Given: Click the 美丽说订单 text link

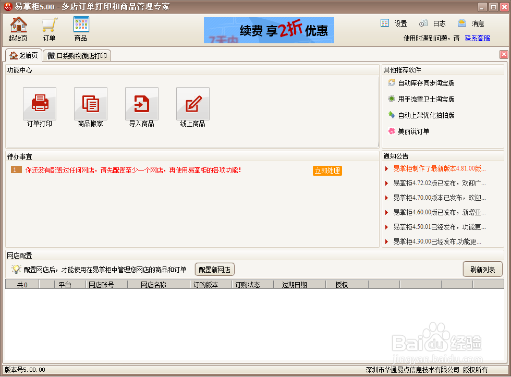Looking at the screenshot, I should (413, 131).
